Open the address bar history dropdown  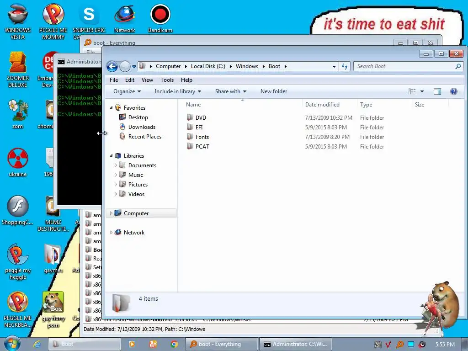click(334, 67)
